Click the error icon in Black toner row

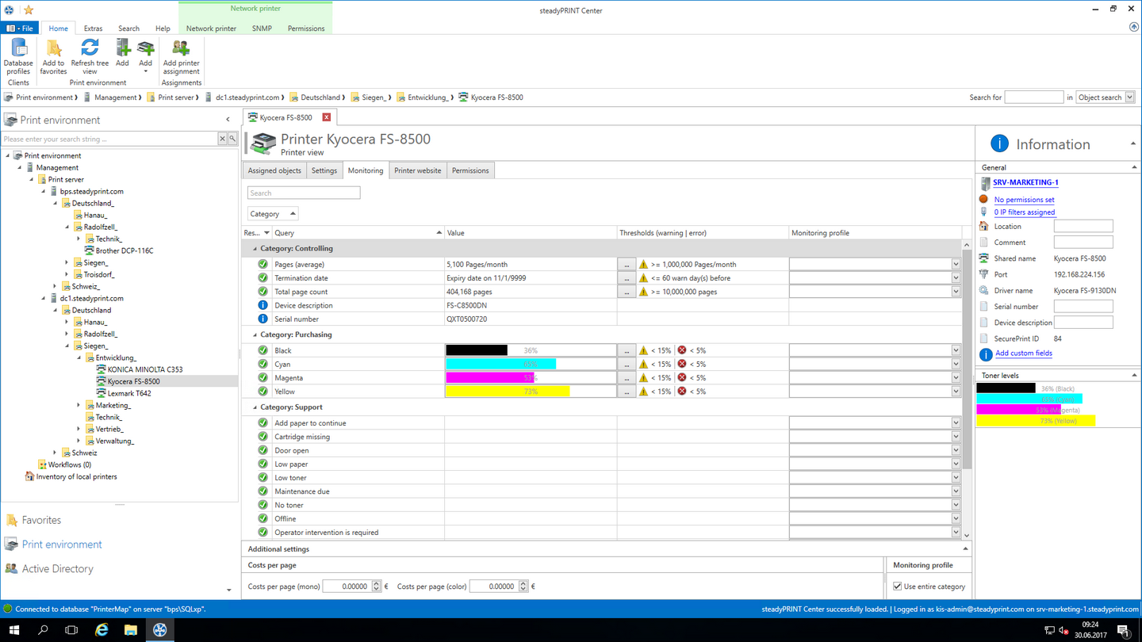coord(681,350)
